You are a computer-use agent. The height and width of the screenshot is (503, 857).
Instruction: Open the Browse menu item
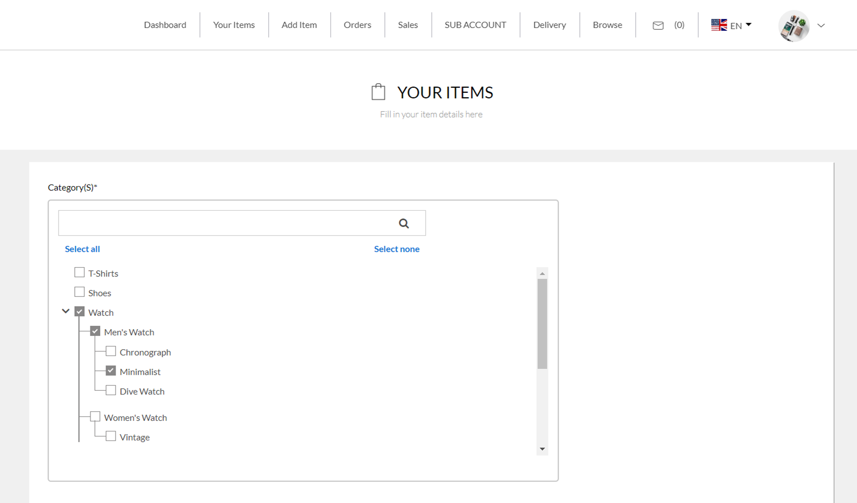pos(607,25)
